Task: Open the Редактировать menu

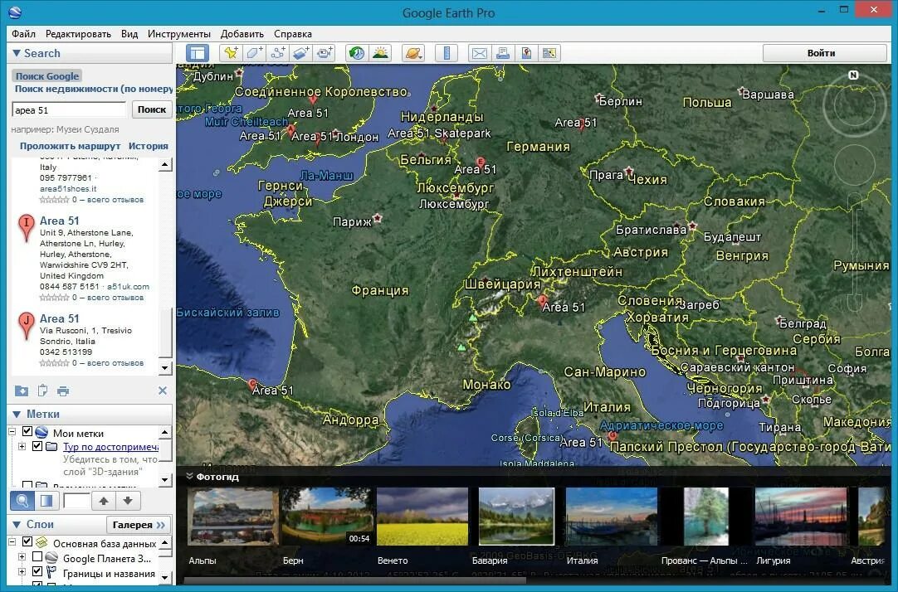Action: [x=79, y=34]
